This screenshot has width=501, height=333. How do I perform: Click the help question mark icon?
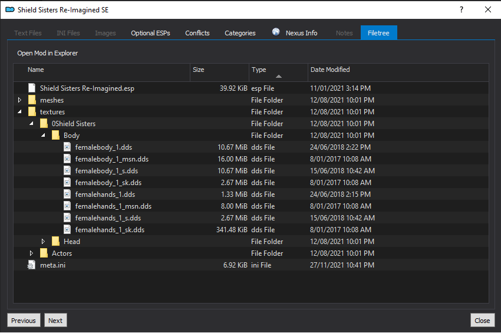tap(462, 9)
